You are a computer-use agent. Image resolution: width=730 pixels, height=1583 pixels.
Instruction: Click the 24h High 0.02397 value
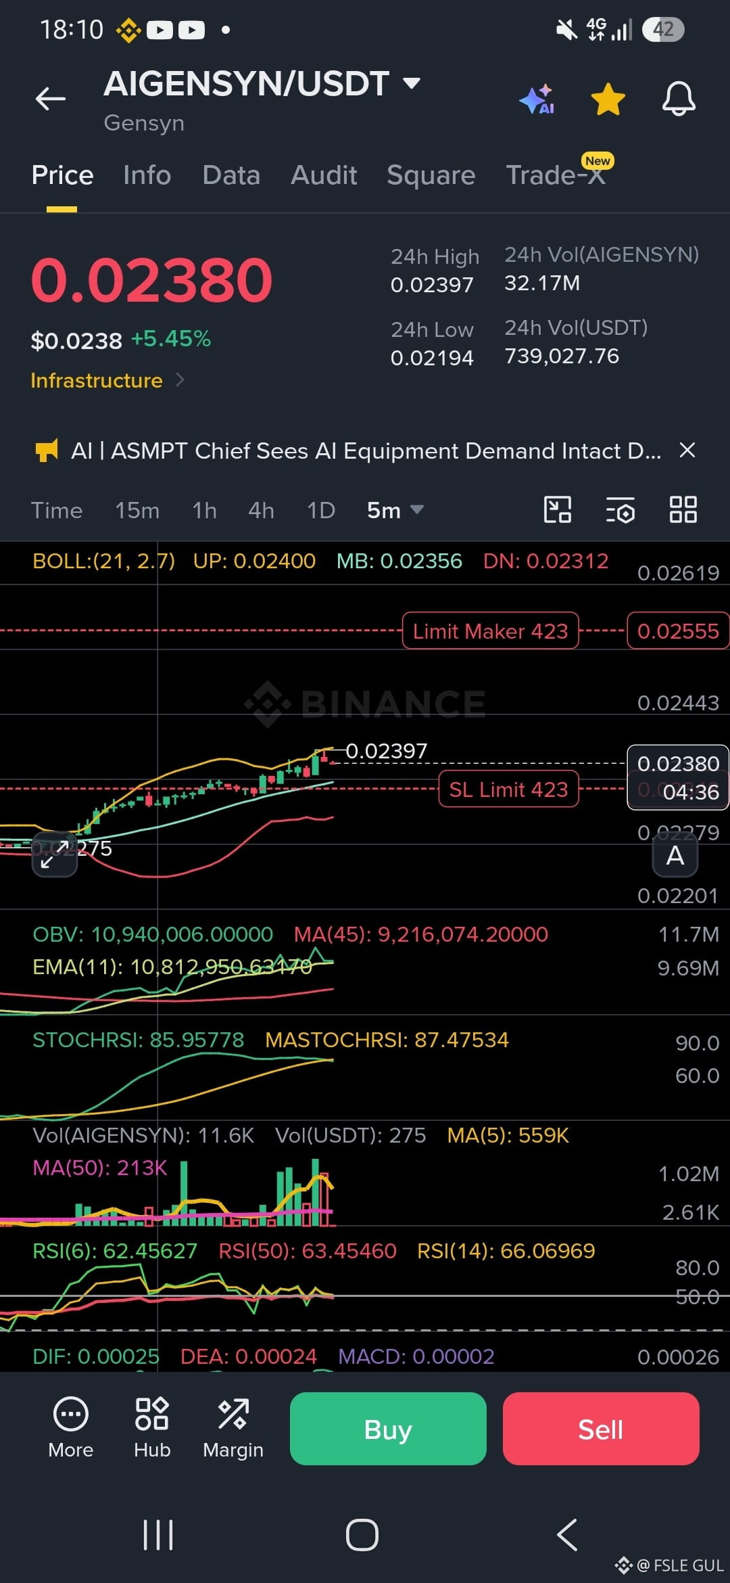432,285
